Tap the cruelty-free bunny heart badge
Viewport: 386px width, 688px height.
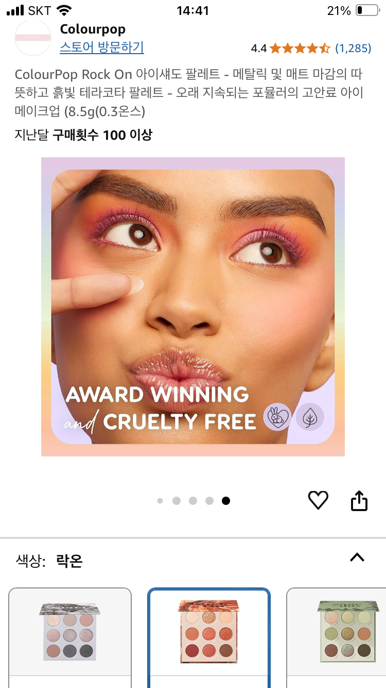pos(277,417)
